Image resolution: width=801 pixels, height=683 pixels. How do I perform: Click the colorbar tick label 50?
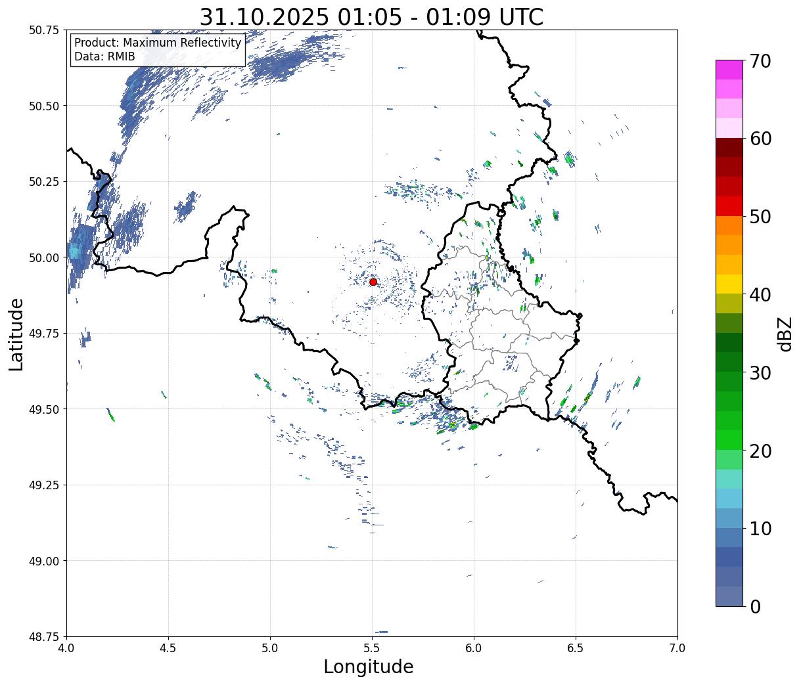[760, 217]
